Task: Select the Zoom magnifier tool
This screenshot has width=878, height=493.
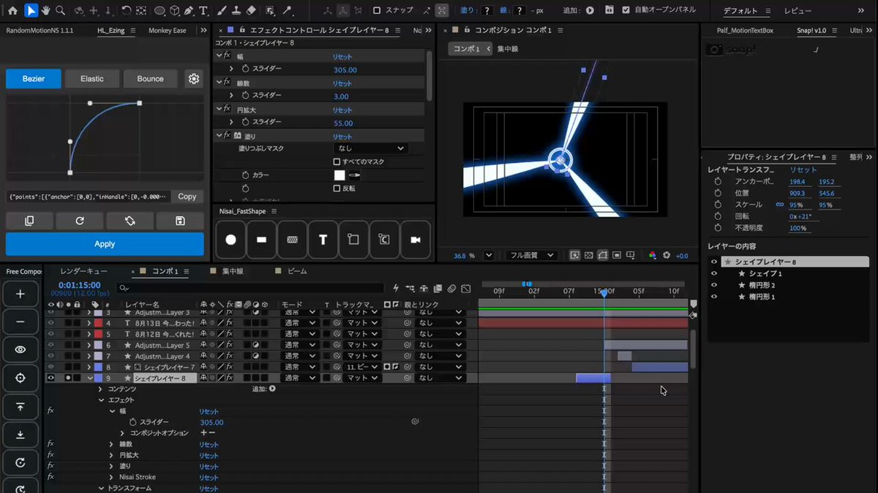Action: coord(60,10)
